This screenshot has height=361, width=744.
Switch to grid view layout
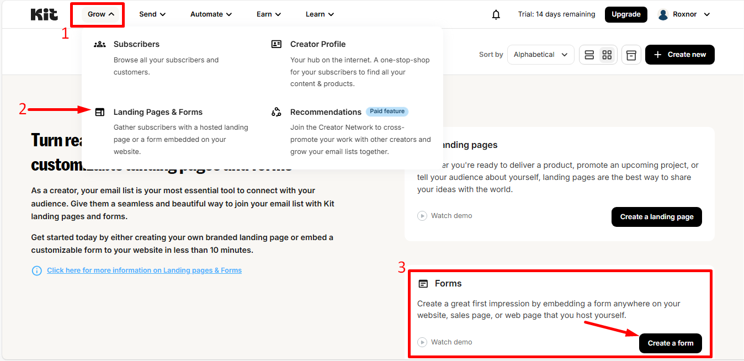click(x=607, y=55)
